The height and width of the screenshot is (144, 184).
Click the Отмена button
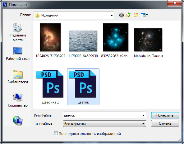point(165,123)
